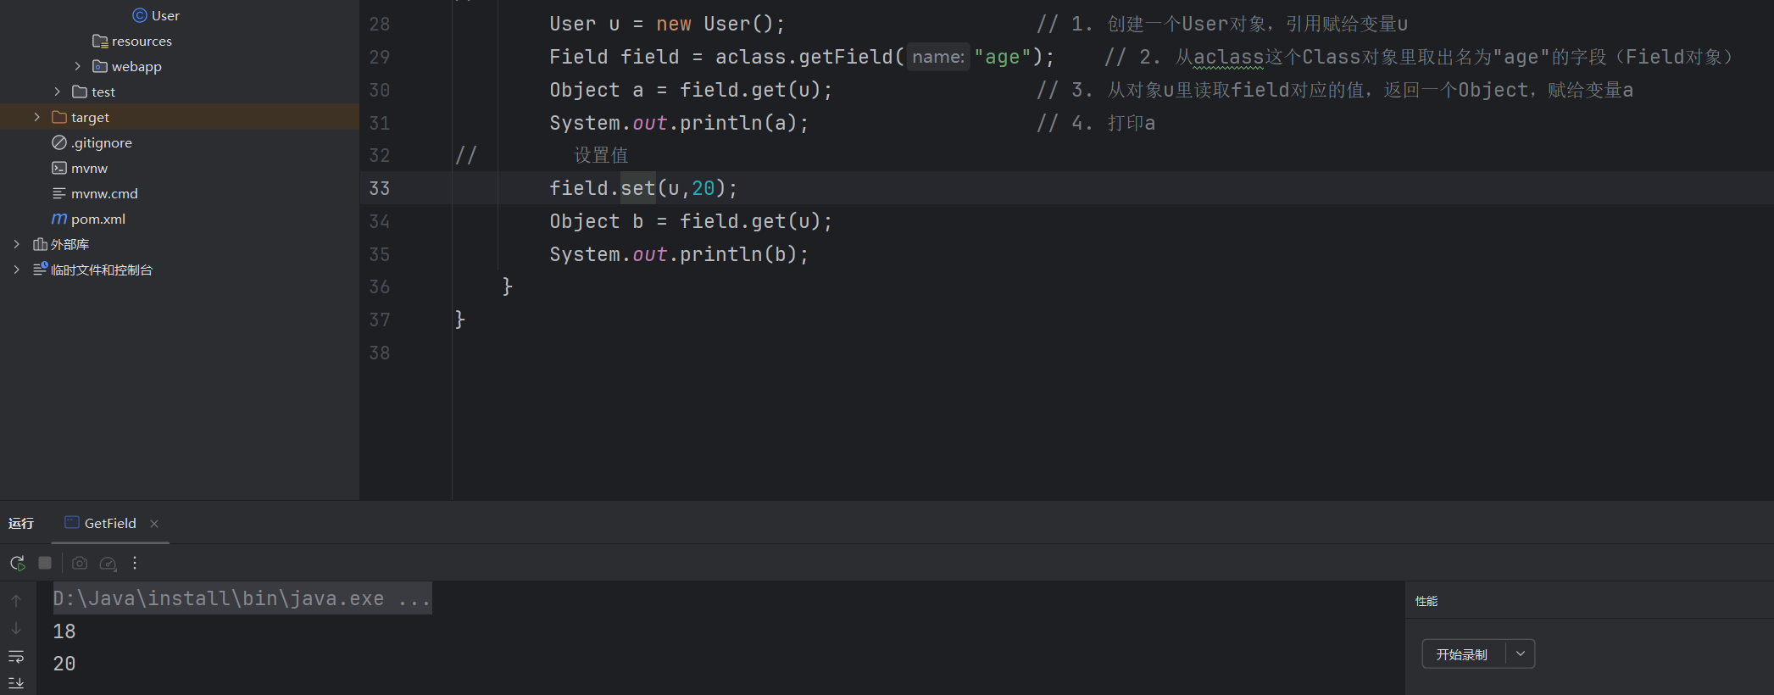Image resolution: width=1774 pixels, height=695 pixels.
Task: Click the profiler gauge icon
Action: pos(108,563)
